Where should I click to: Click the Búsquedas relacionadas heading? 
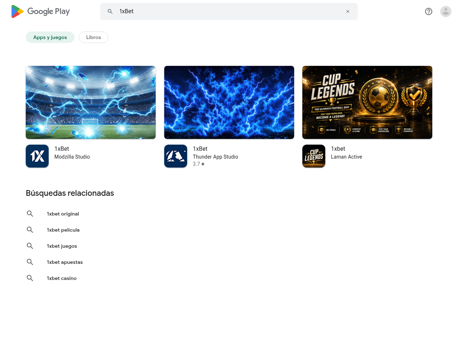(70, 193)
